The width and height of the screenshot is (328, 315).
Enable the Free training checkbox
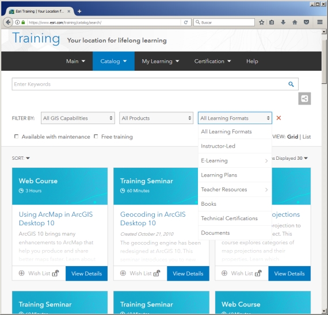pyautogui.click(x=96, y=136)
